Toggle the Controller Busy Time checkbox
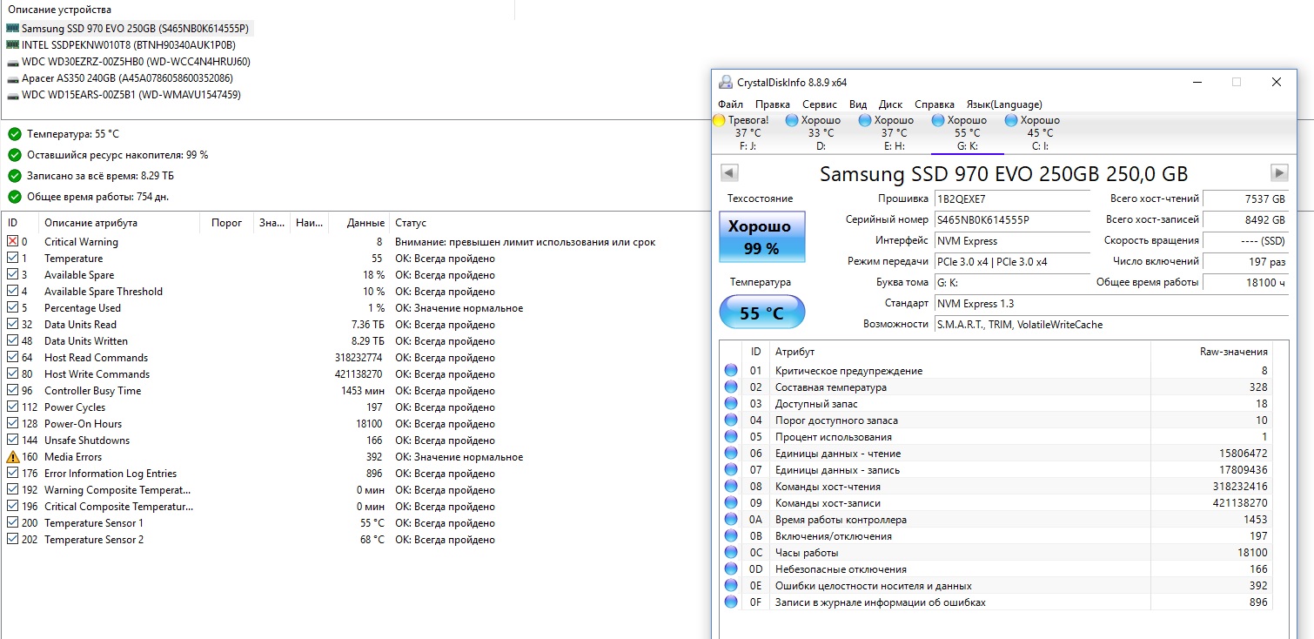Viewport: 1314px width, 639px height. 12,391
